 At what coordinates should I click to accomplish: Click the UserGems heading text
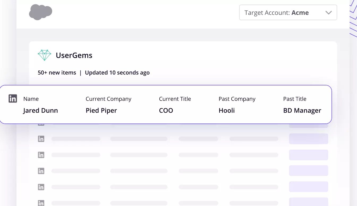click(74, 55)
